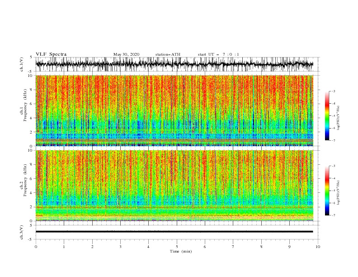Click the '10' kHz tick on ch.1 frequency axis
Screen dimensions: 358x277
coord(30,76)
